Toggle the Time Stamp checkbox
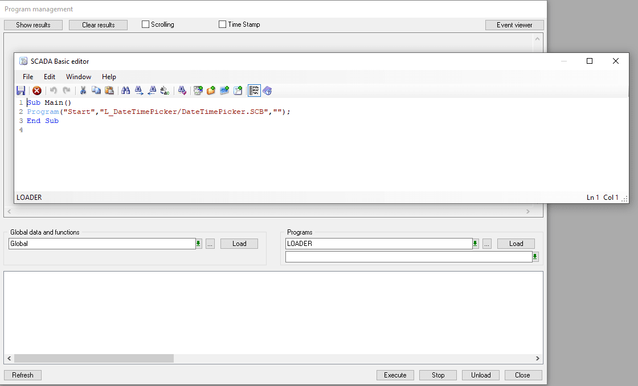Image resolution: width=638 pixels, height=386 pixels. (x=223, y=24)
